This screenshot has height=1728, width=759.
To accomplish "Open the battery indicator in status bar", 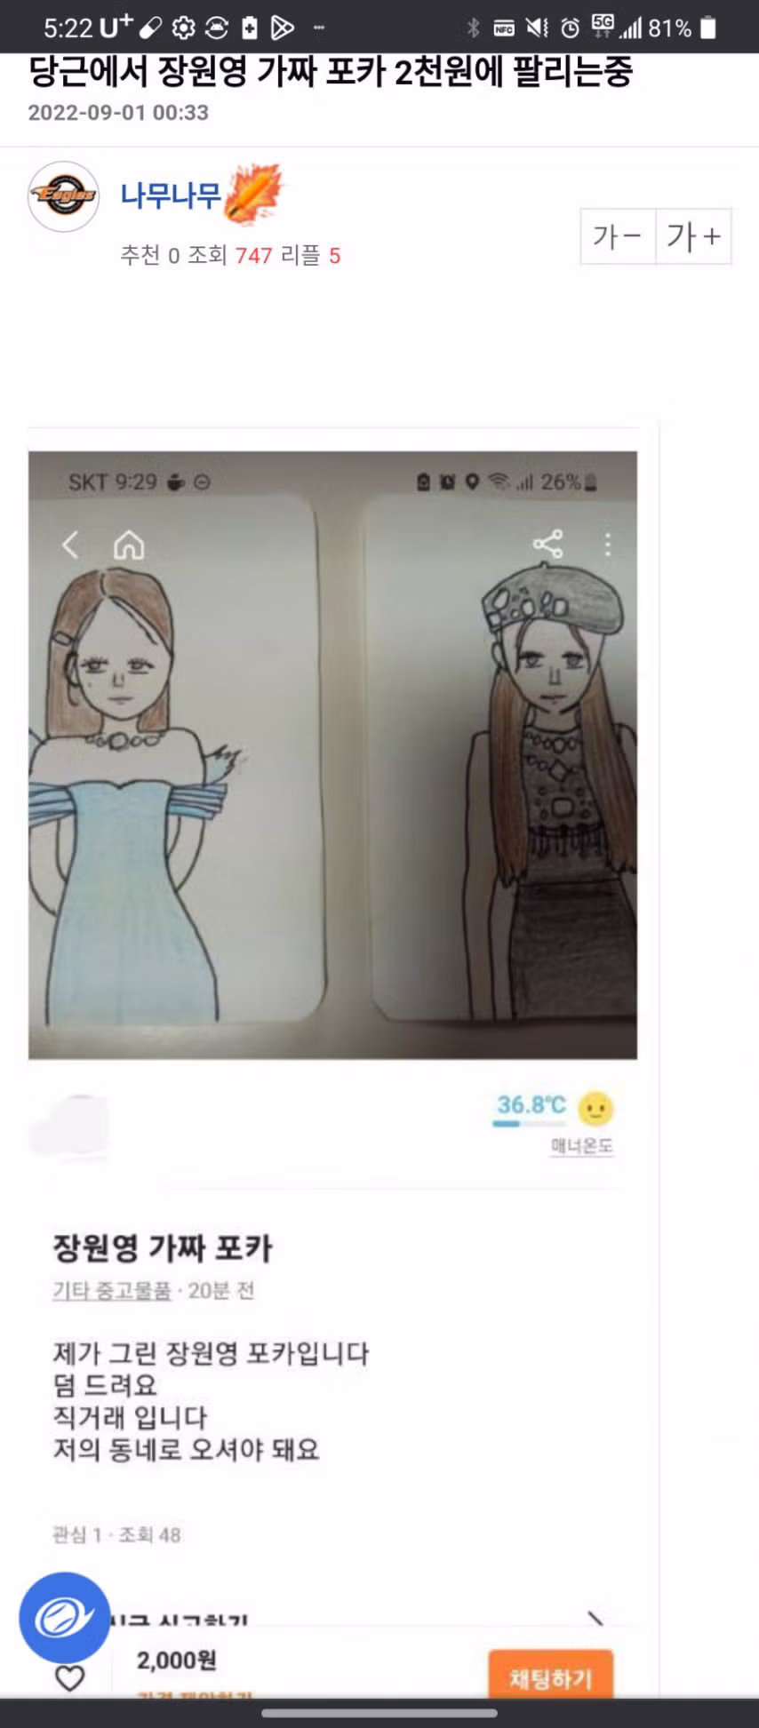I will (708, 28).
